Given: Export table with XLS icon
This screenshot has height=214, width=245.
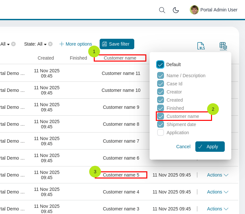Looking at the screenshot, I should [201, 46].
